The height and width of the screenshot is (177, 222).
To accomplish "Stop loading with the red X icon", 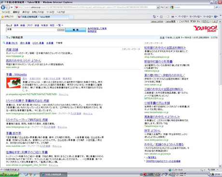I will coord(166,7).
